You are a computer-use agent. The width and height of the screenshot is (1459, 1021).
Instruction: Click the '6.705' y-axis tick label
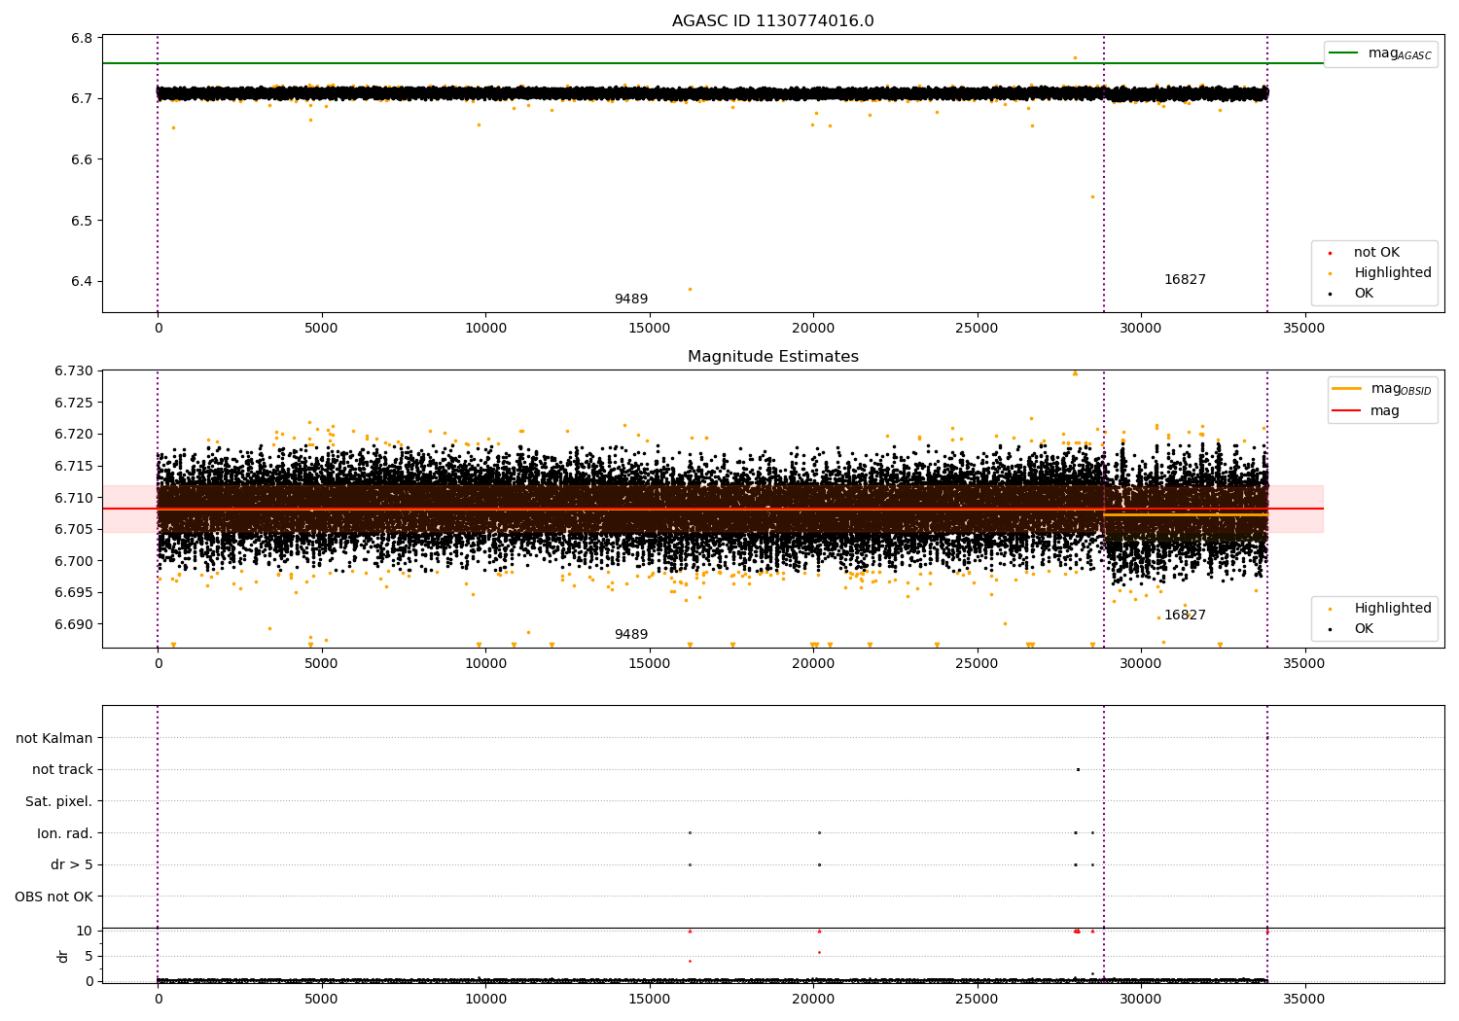coord(74,530)
